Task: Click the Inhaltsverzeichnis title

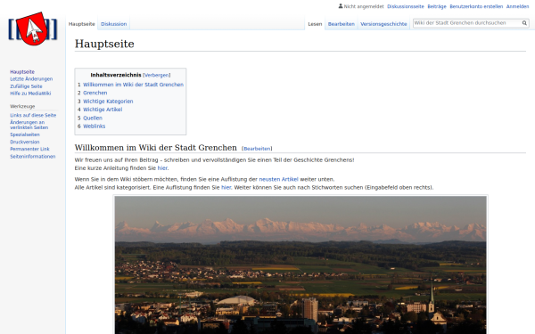Action: point(116,75)
